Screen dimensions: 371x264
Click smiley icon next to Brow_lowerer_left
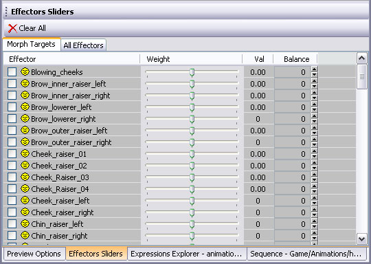click(x=25, y=107)
